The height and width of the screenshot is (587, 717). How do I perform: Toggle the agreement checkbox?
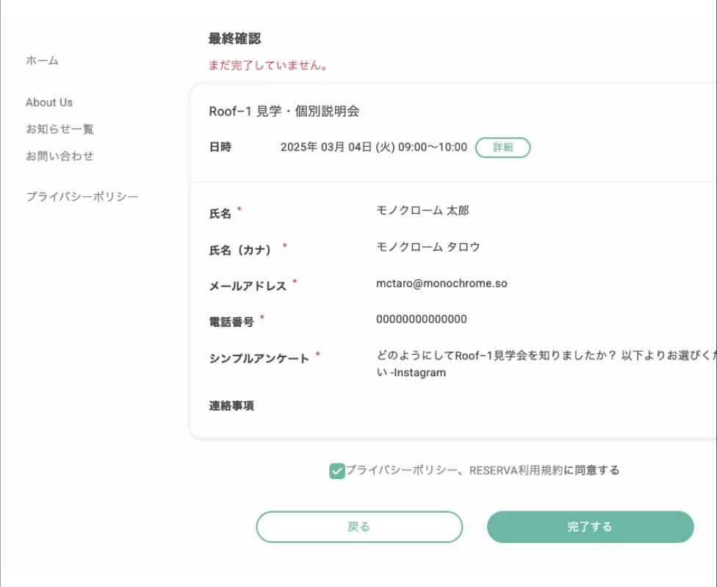click(337, 471)
